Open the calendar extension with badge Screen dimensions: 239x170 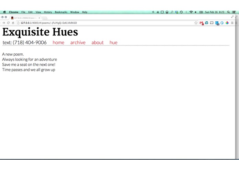[217, 23]
